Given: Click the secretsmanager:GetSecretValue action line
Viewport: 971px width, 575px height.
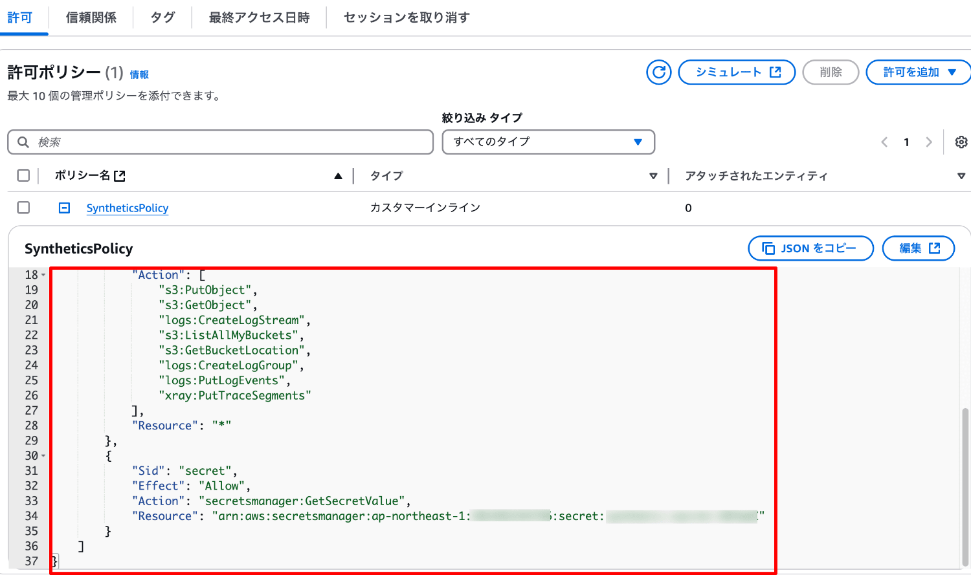Looking at the screenshot, I should tap(271, 501).
